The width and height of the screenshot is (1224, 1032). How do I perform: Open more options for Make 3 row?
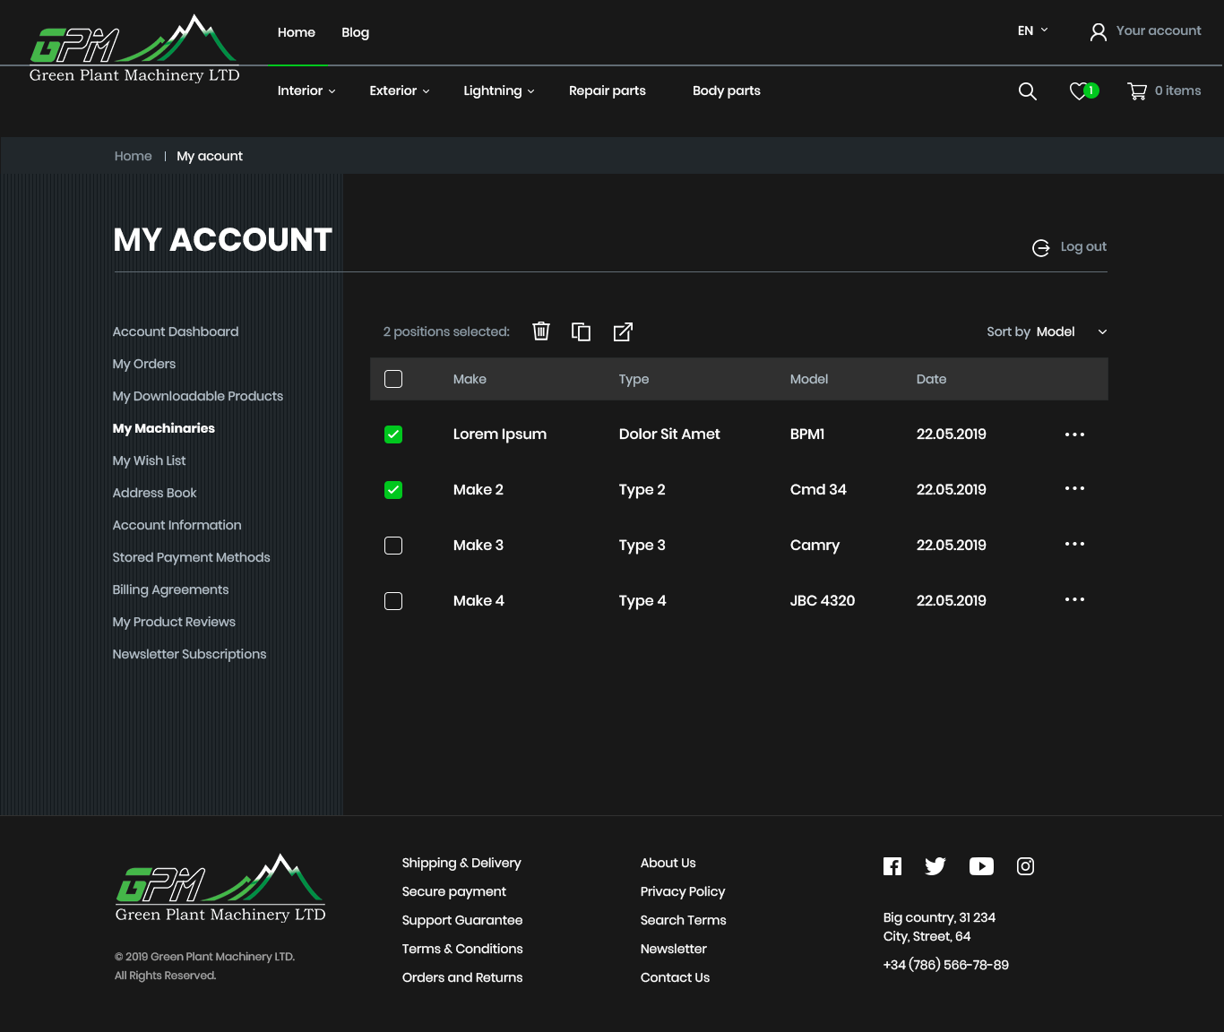point(1074,544)
